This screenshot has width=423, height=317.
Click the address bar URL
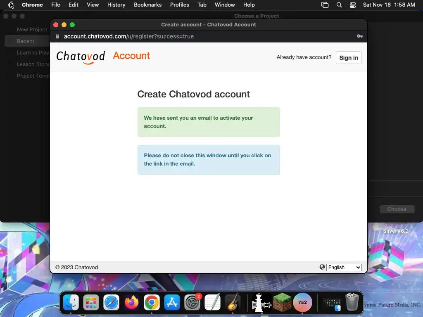point(129,36)
